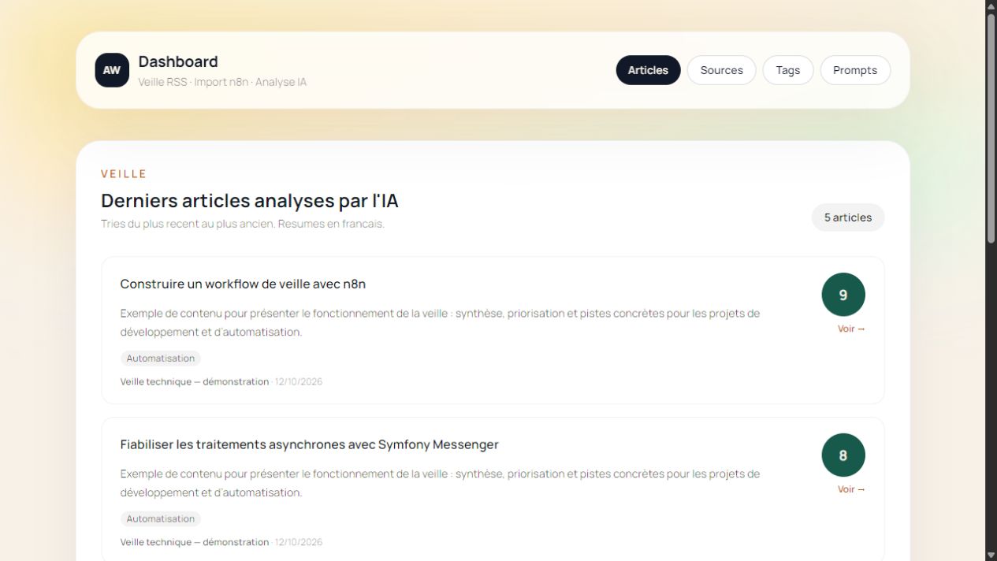Click the n8n article's 'Veille technique — démonstration' source text
Screen dimensions: 997x561
click(195, 381)
